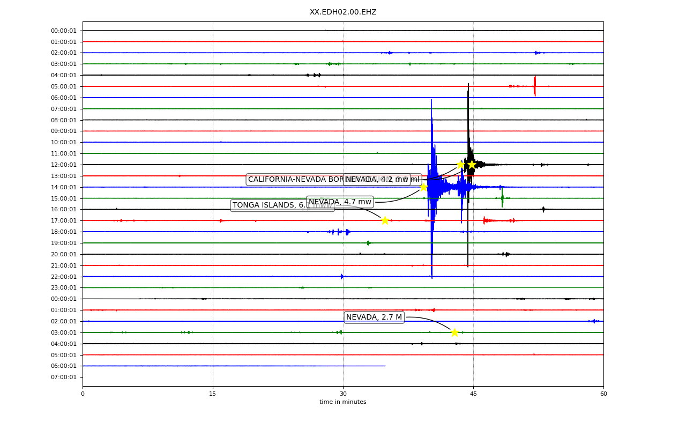
Task: Click the star linked to Nevada 4.7 mw
Action: point(423,187)
